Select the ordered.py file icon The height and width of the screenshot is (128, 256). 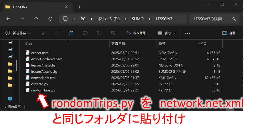[x=27, y=84]
